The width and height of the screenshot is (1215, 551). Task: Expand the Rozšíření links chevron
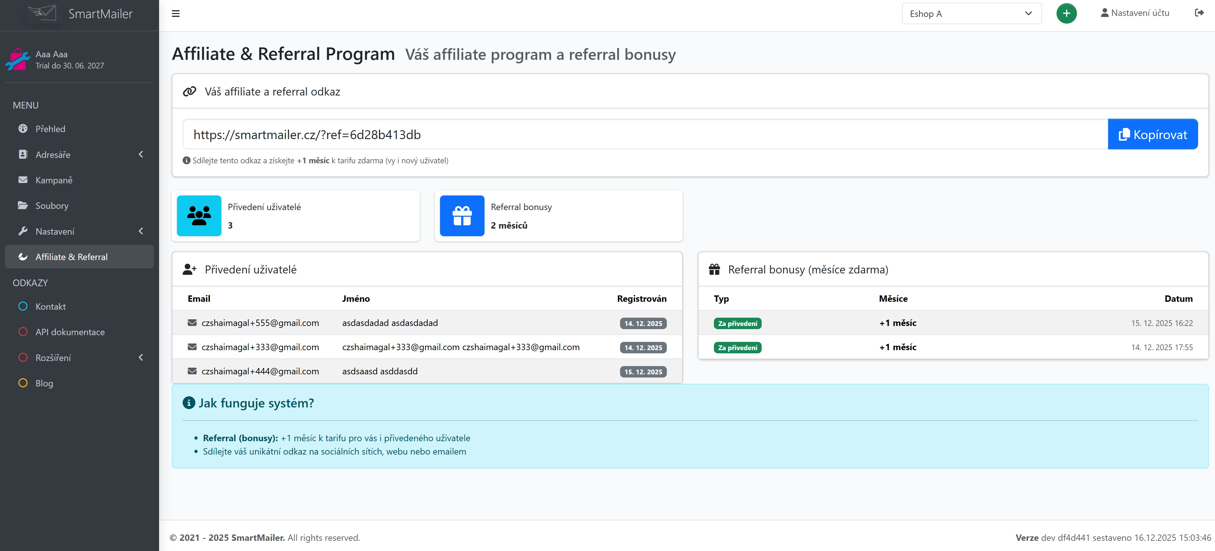point(141,357)
